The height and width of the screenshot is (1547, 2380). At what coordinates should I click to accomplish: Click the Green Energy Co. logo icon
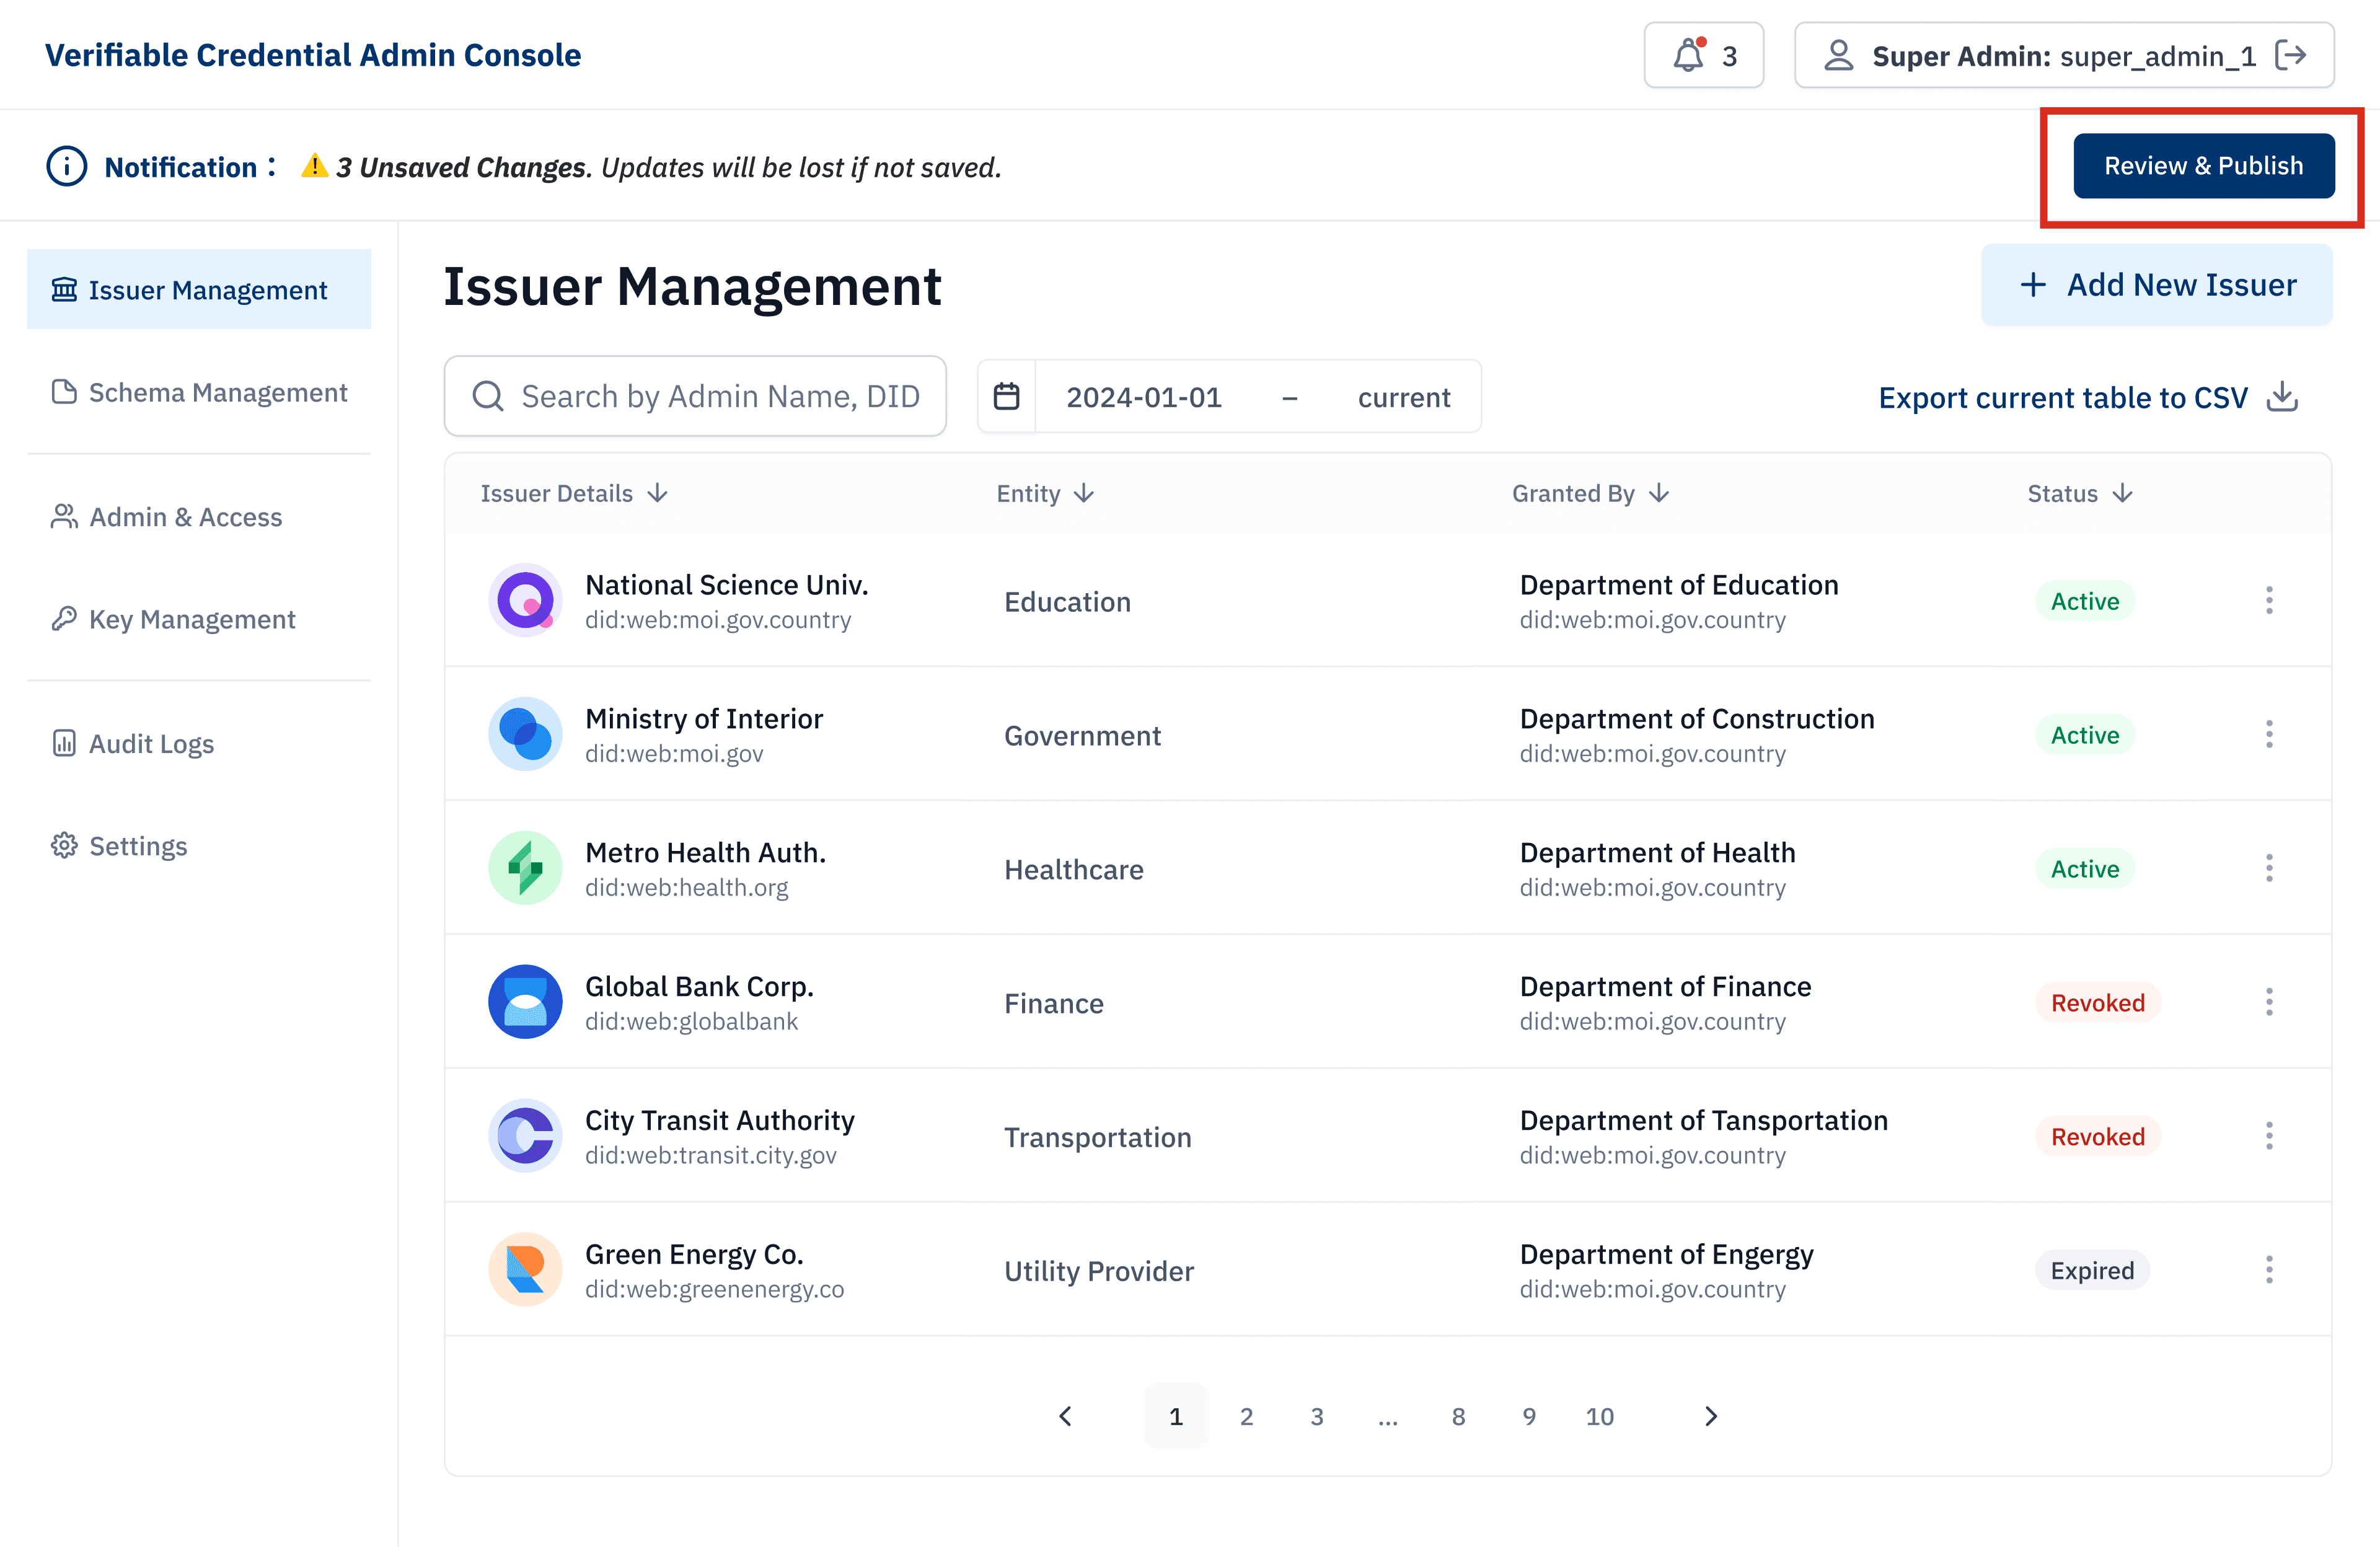pyautogui.click(x=525, y=1270)
